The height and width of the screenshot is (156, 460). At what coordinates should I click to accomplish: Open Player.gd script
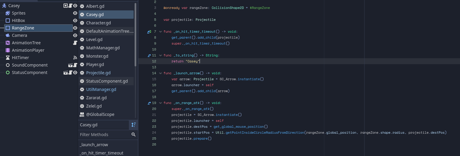click(106, 64)
